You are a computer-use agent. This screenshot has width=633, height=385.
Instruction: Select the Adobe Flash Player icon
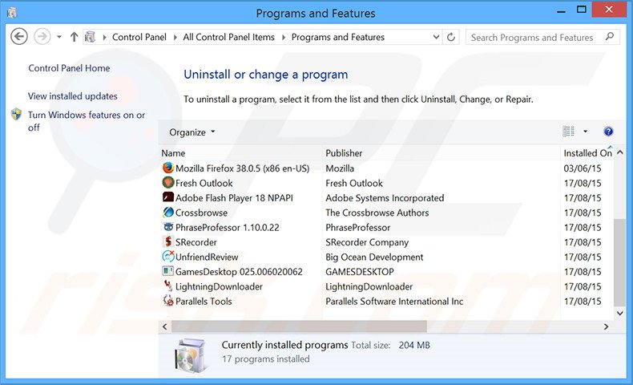(168, 197)
